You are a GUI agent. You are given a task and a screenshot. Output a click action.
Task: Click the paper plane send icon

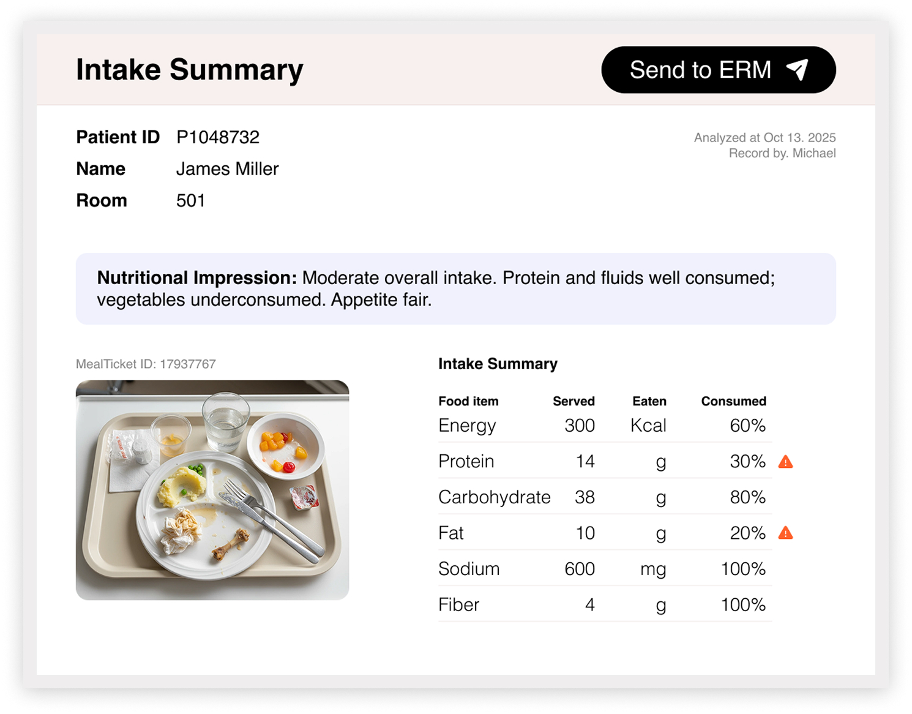coord(798,70)
